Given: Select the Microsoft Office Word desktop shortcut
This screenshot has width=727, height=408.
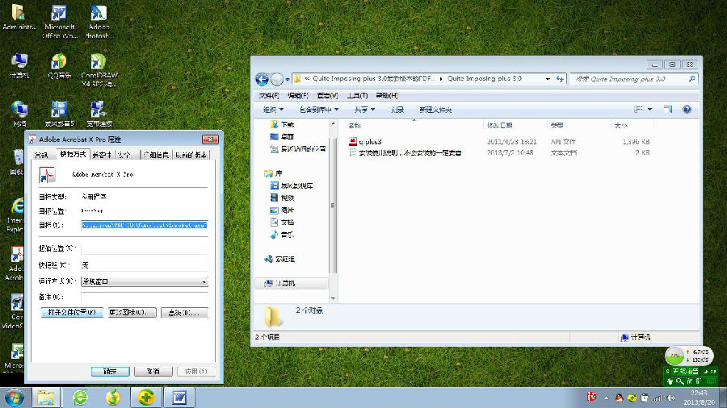Looking at the screenshot, I should pyautogui.click(x=59, y=21).
